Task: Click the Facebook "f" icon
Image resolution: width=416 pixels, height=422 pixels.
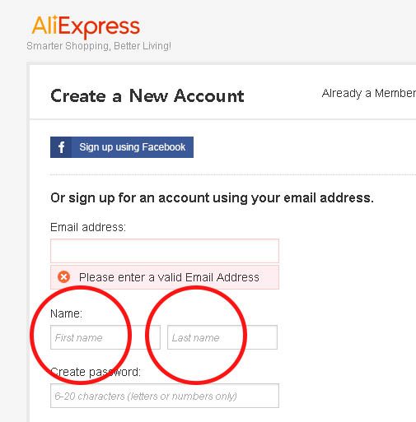Action: pyautogui.click(x=61, y=147)
